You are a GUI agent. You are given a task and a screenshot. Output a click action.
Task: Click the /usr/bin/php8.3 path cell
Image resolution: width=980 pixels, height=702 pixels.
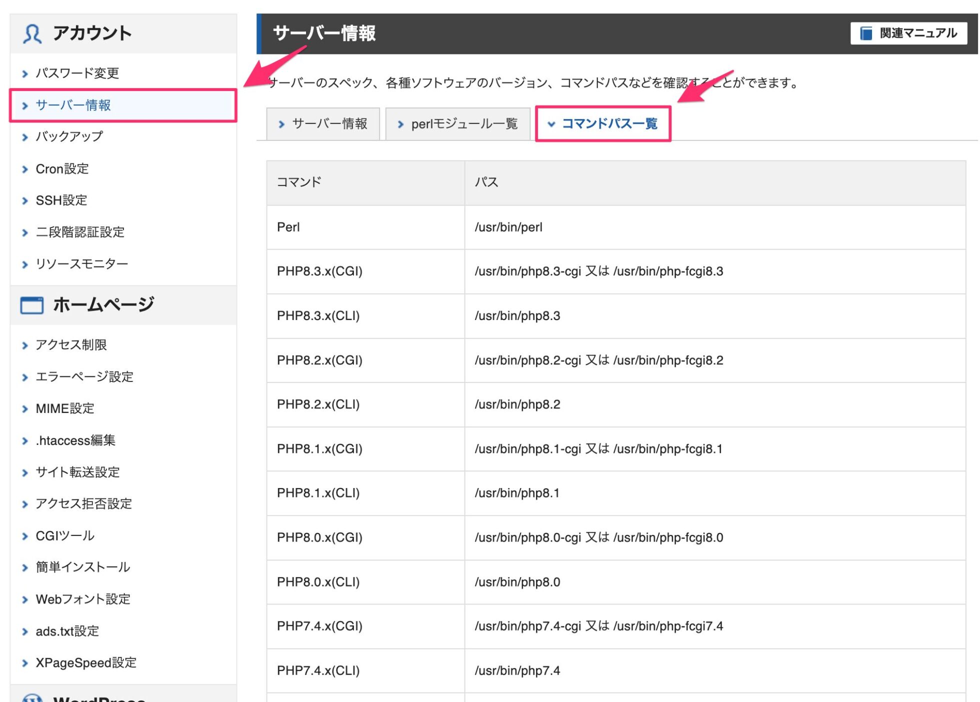[x=715, y=316]
